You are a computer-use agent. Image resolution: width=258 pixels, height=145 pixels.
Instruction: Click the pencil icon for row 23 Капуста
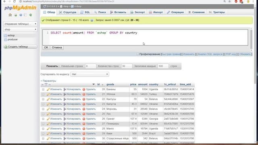[x=48, y=104]
